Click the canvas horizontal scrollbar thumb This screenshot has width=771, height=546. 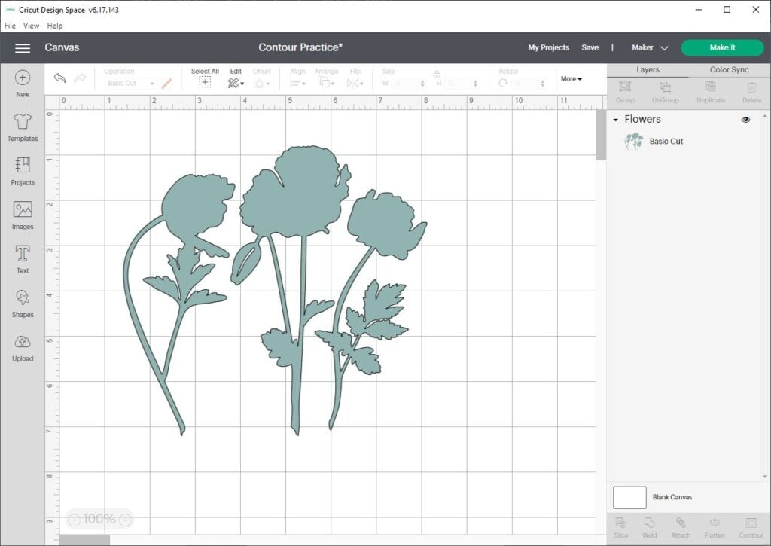click(84, 540)
